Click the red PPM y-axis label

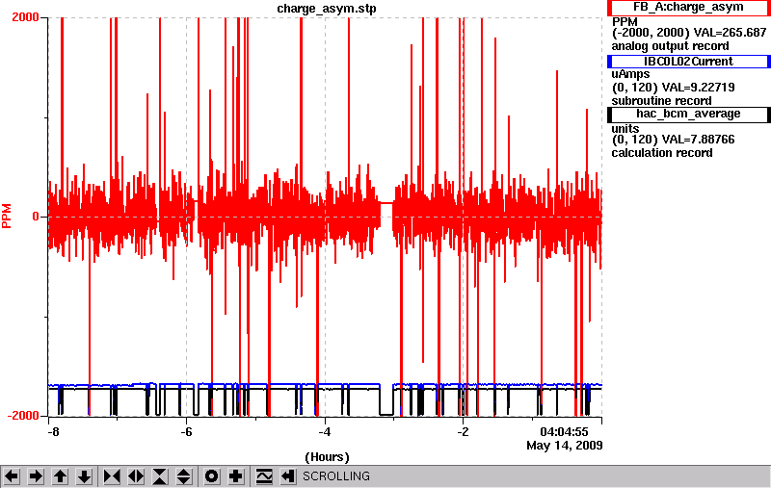click(x=7, y=217)
